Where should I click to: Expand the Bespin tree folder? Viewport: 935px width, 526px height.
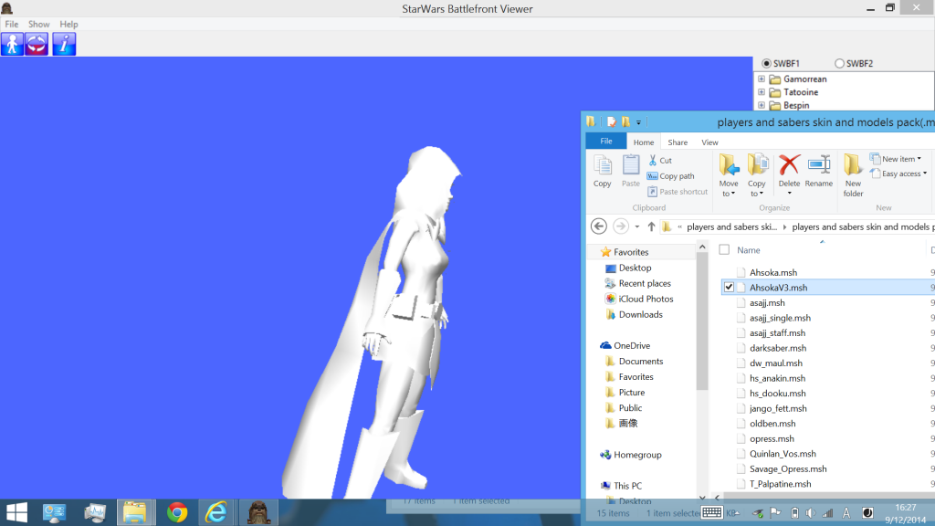pos(762,105)
